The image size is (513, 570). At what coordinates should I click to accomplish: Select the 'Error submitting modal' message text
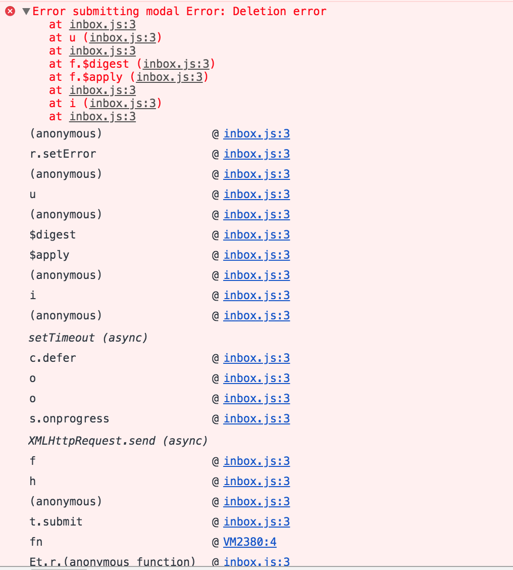tap(106, 11)
